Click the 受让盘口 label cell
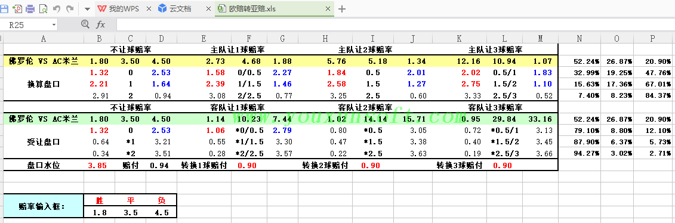Viewport: 675px width, 223px height. (44, 142)
